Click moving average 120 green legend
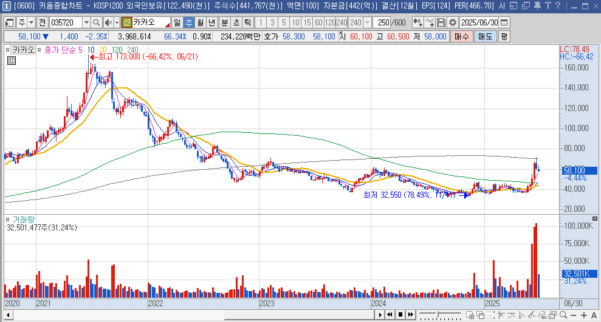601x322 pixels. click(x=117, y=50)
